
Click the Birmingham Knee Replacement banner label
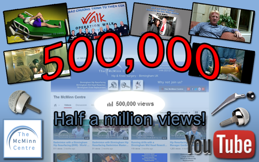click(x=92, y=87)
